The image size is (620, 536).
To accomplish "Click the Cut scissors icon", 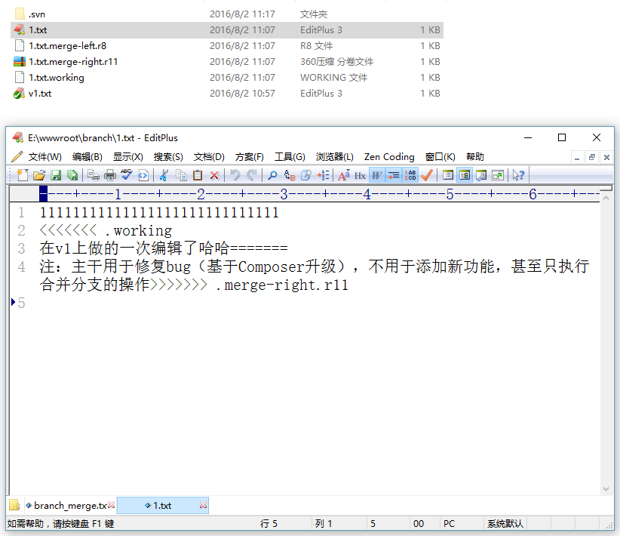I will 164,175.
